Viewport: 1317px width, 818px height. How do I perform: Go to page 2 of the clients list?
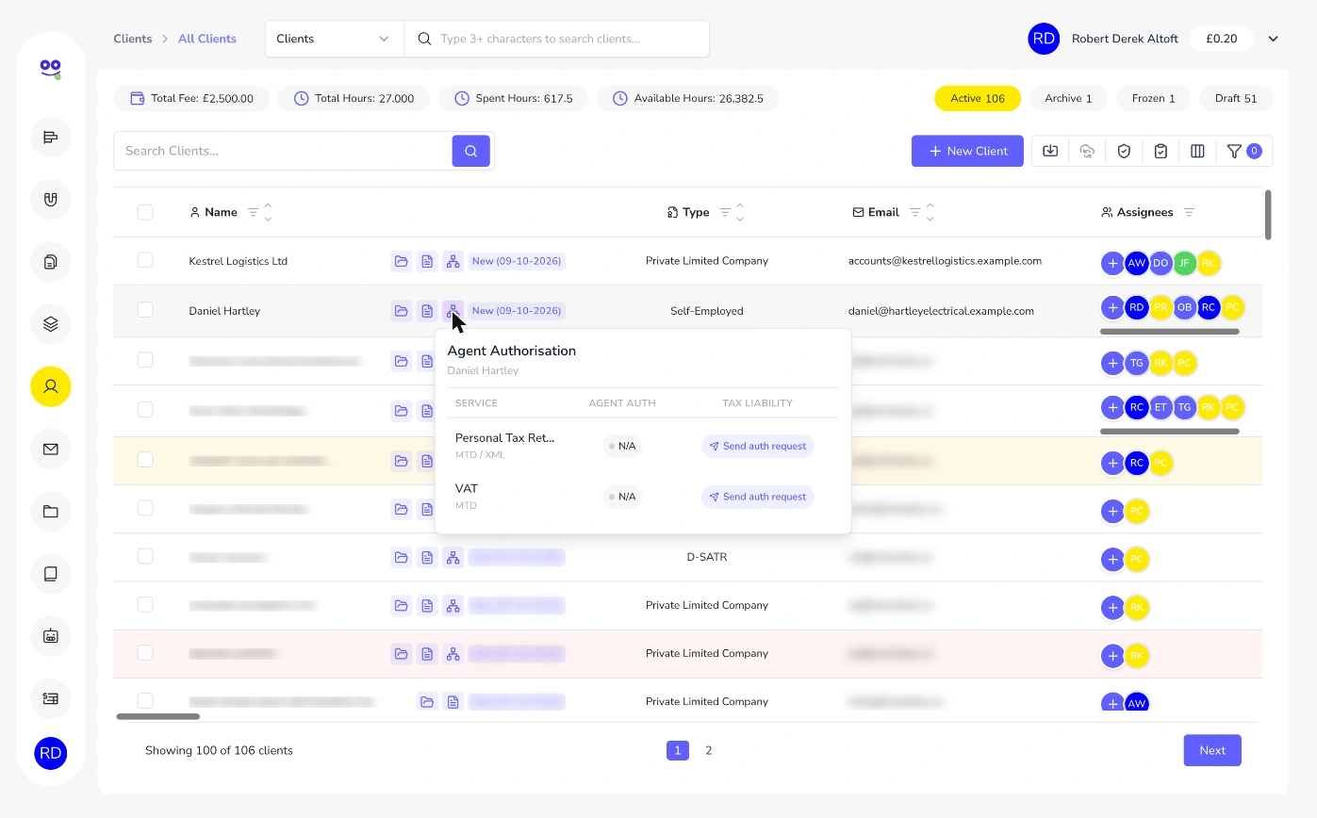(709, 750)
